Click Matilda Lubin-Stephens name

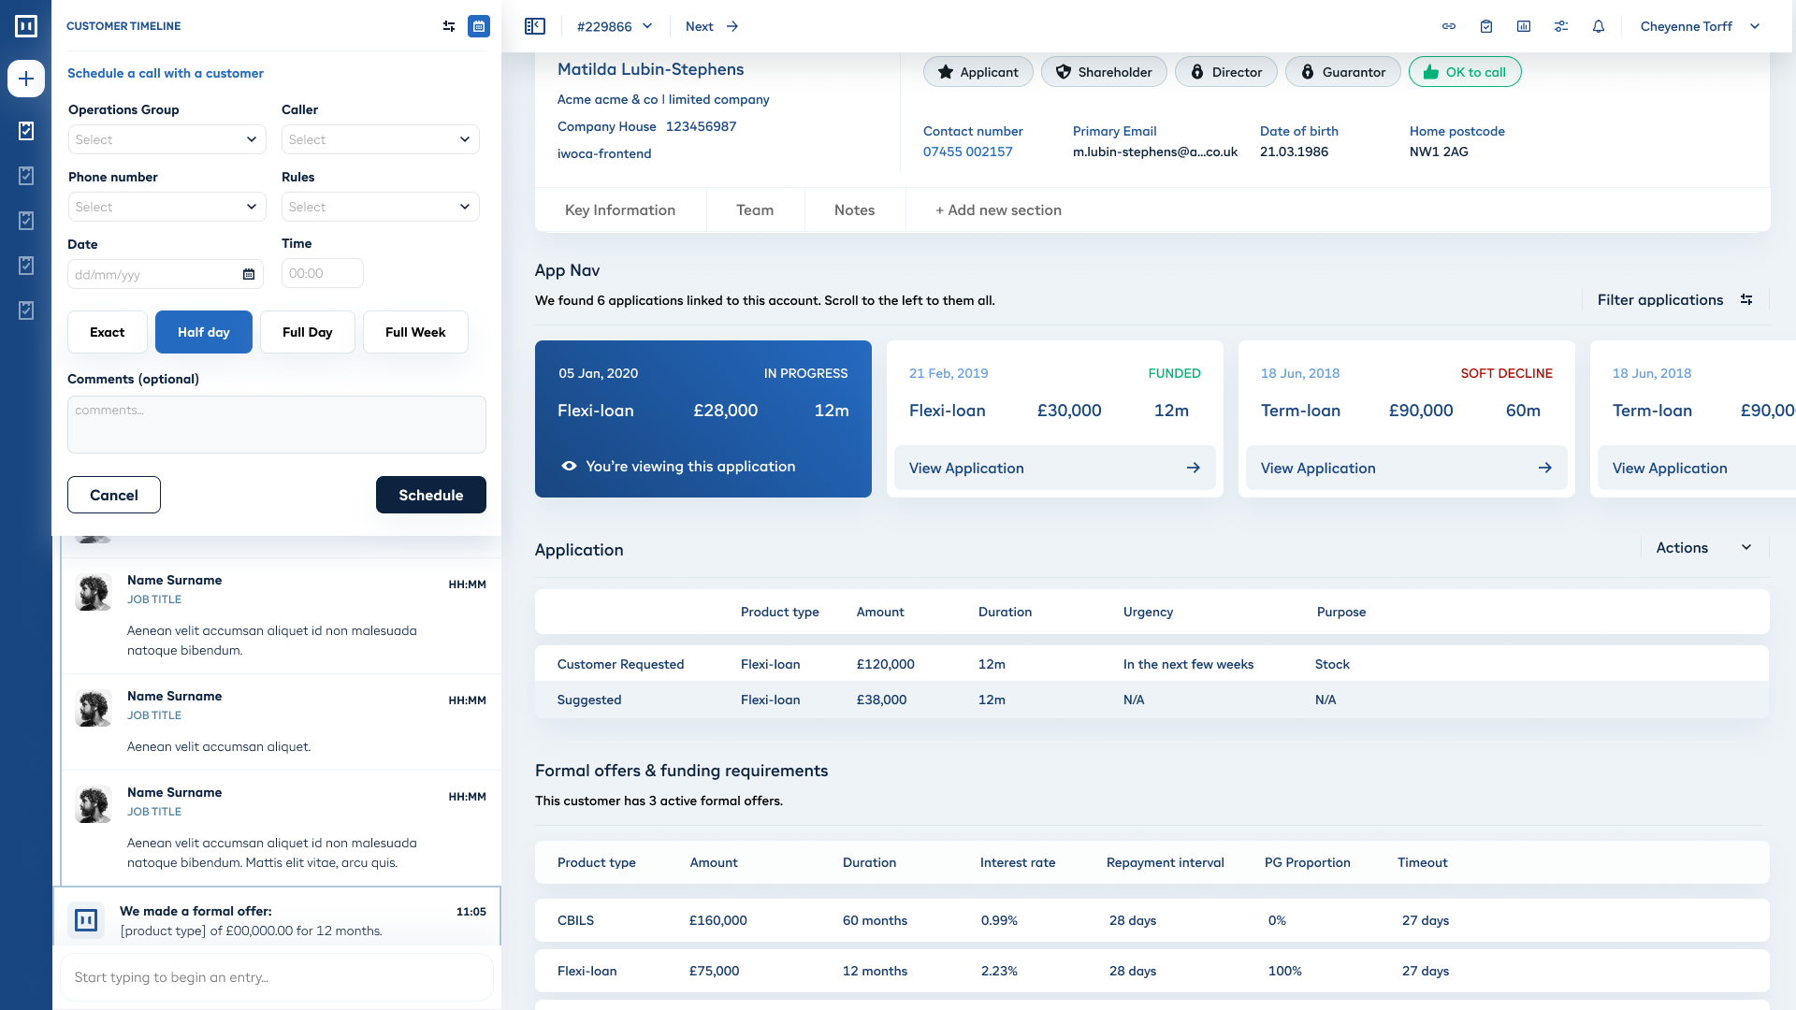(x=651, y=69)
